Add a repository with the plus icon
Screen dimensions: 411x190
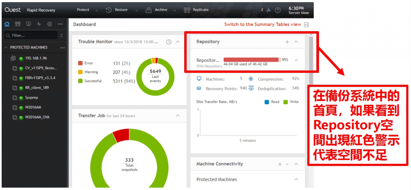pos(287,42)
